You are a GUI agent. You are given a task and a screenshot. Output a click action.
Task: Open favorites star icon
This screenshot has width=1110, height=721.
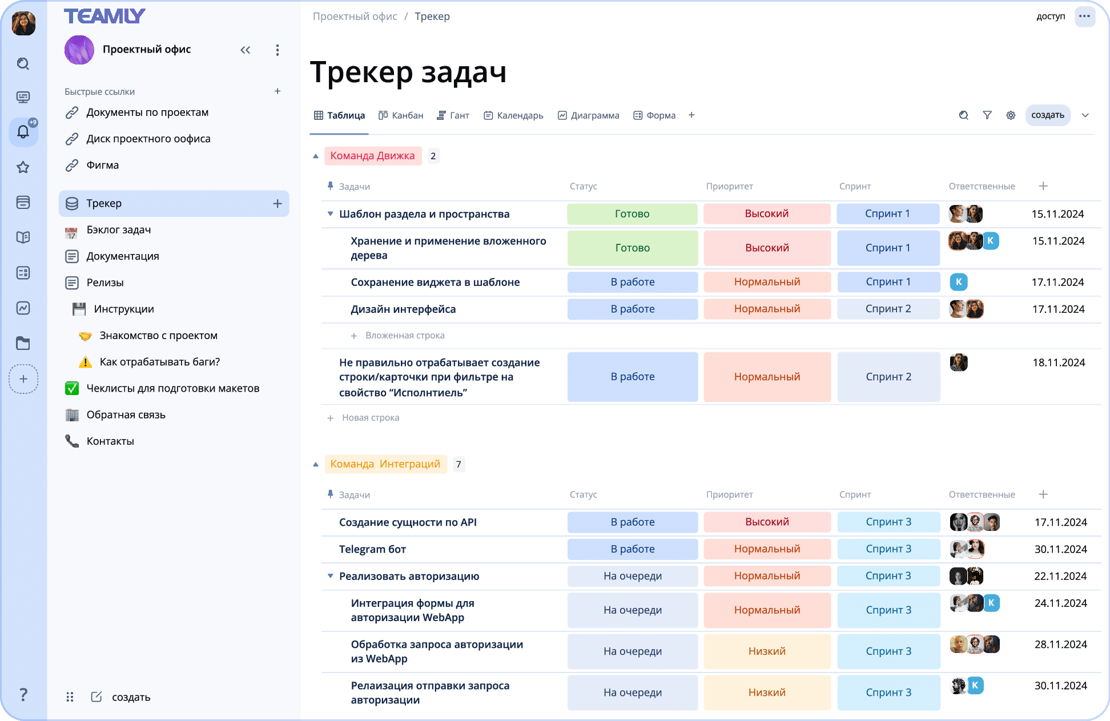coord(23,167)
